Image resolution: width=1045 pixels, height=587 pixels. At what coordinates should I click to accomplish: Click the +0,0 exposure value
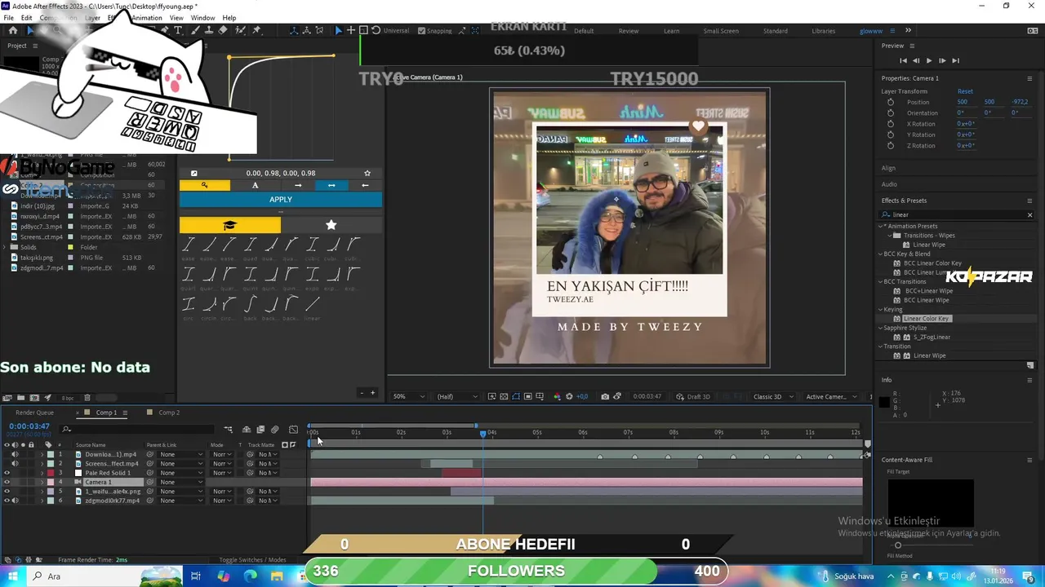[582, 396]
